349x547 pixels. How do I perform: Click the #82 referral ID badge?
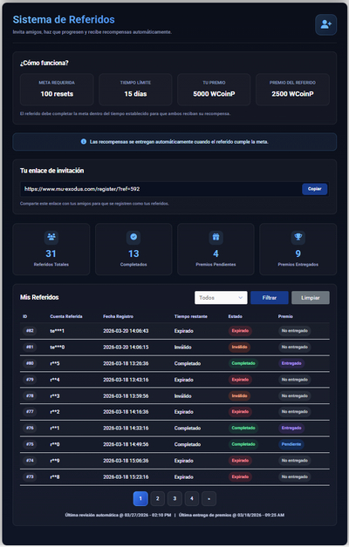click(x=30, y=331)
